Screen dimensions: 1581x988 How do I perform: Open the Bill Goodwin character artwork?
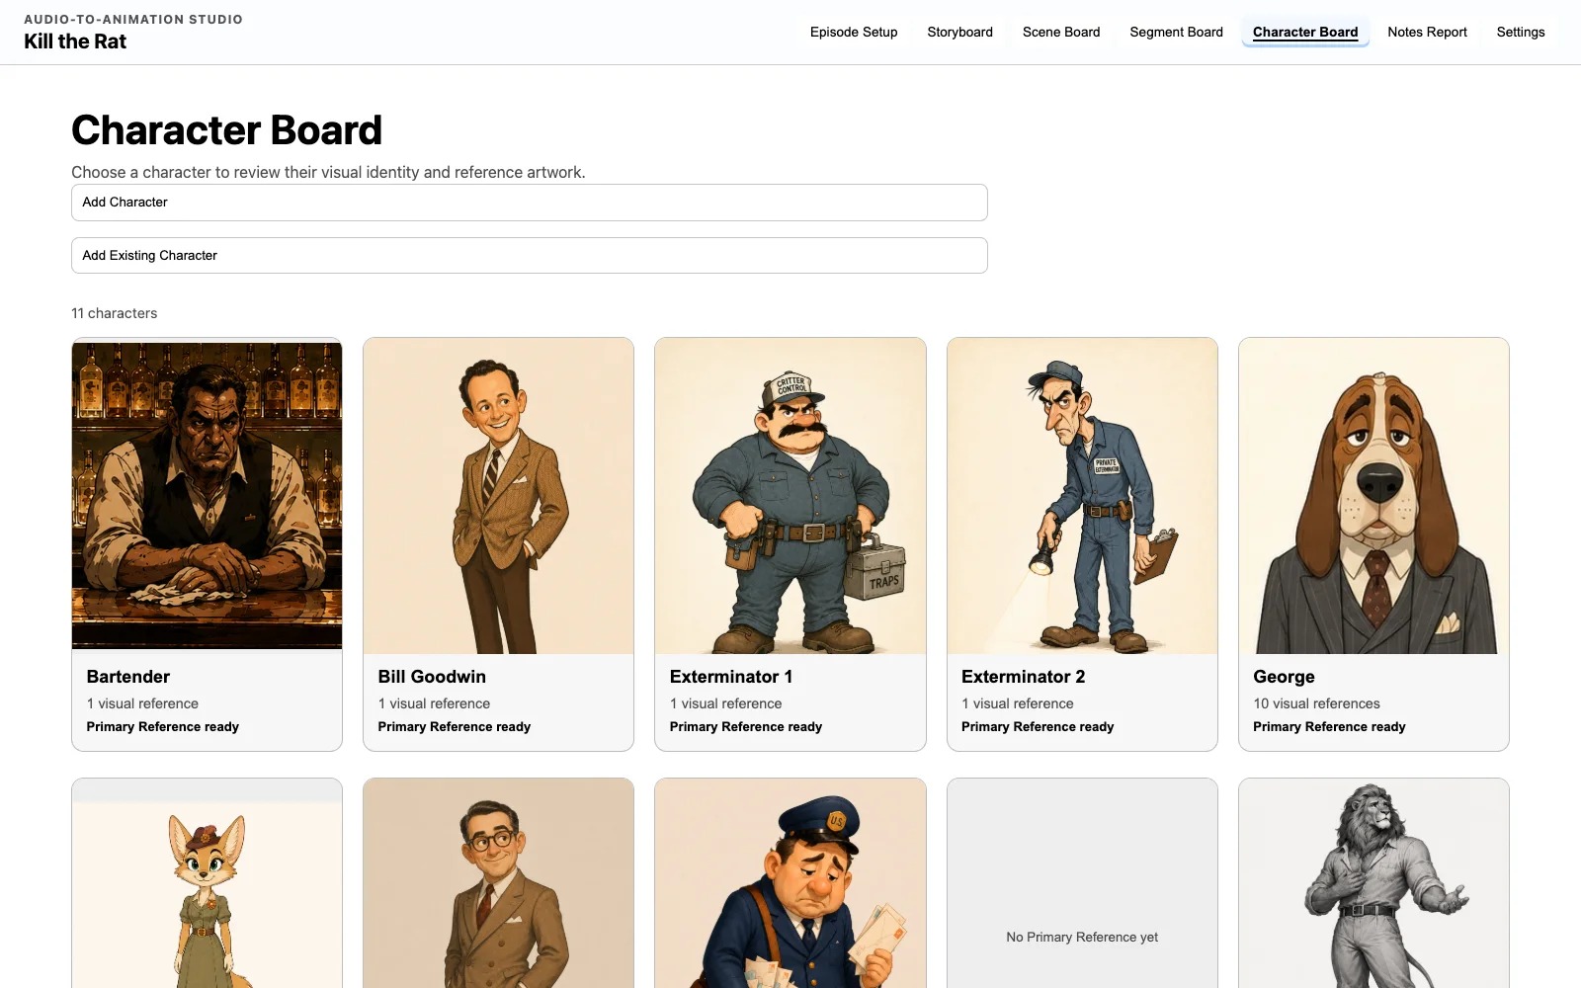(499, 496)
